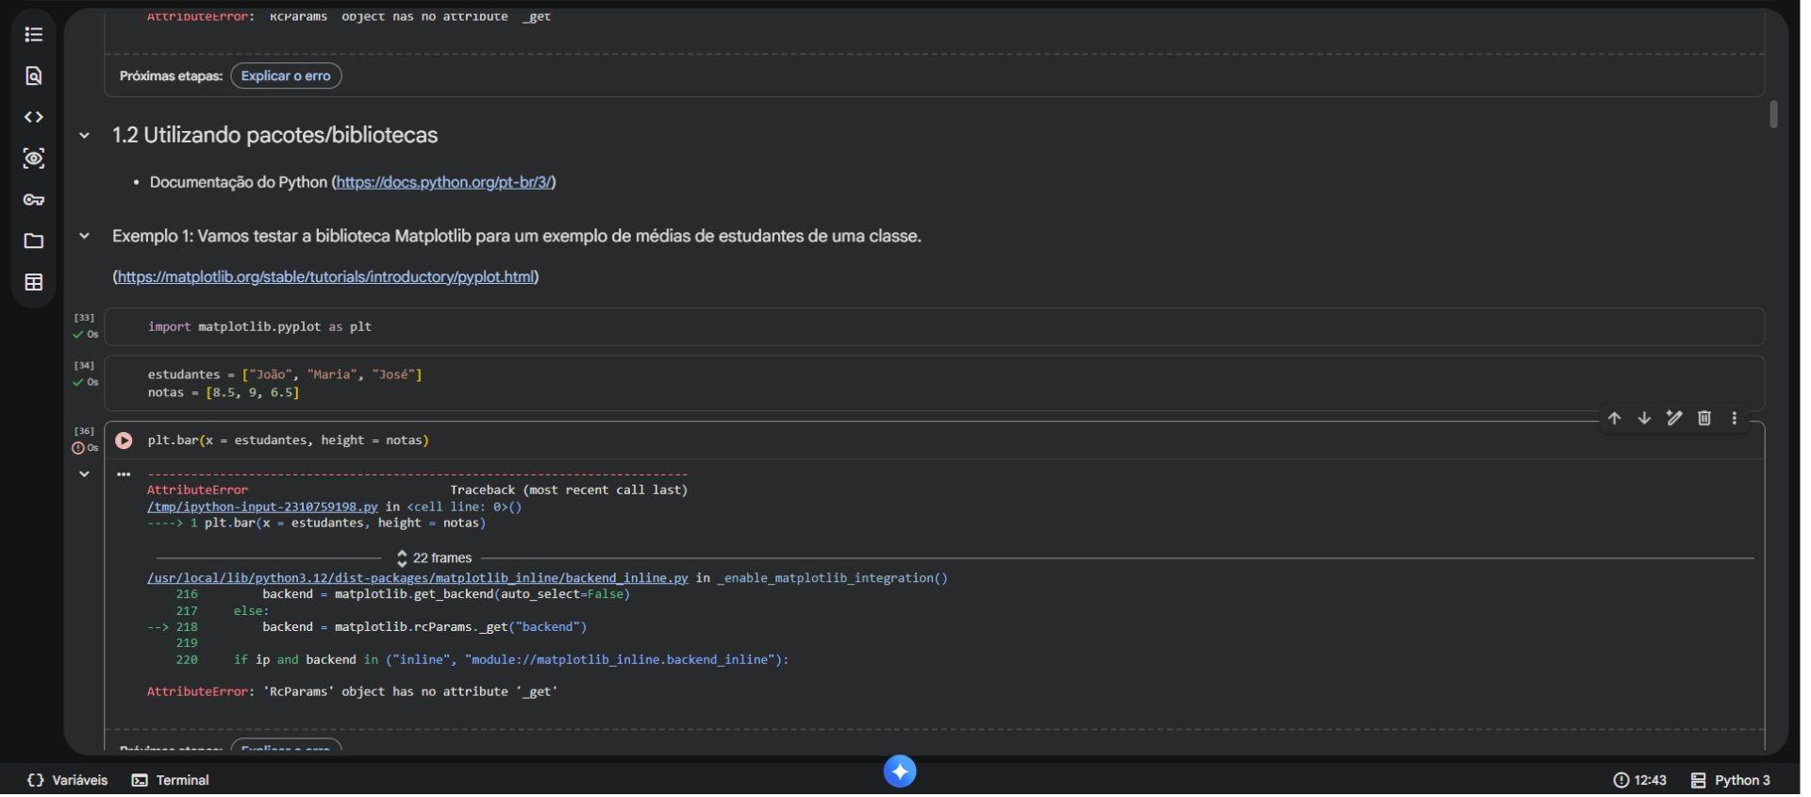Delete the cell with the trash icon
This screenshot has width=1811, height=797.
click(x=1703, y=419)
